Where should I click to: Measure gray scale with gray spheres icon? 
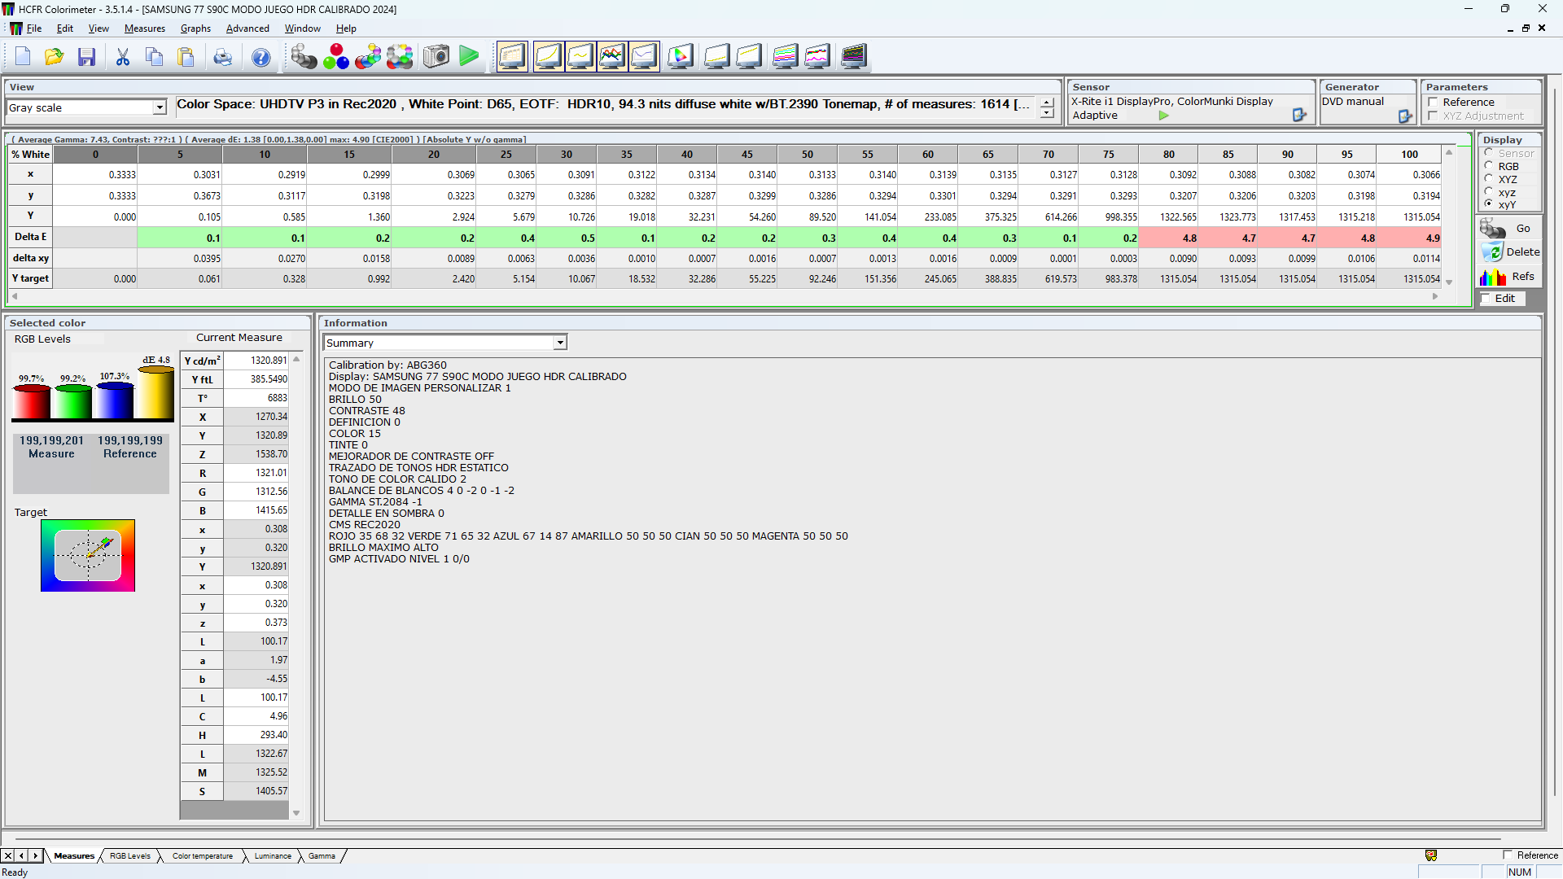point(304,57)
